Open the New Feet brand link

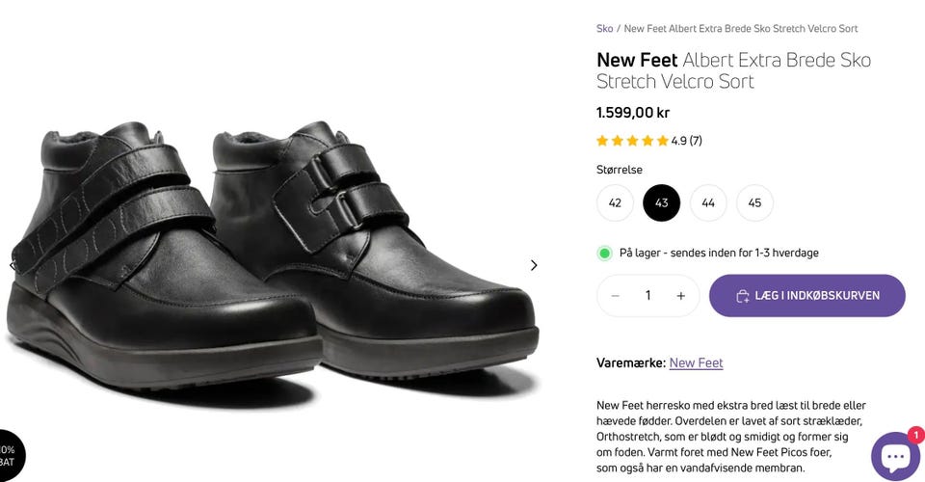coord(696,363)
